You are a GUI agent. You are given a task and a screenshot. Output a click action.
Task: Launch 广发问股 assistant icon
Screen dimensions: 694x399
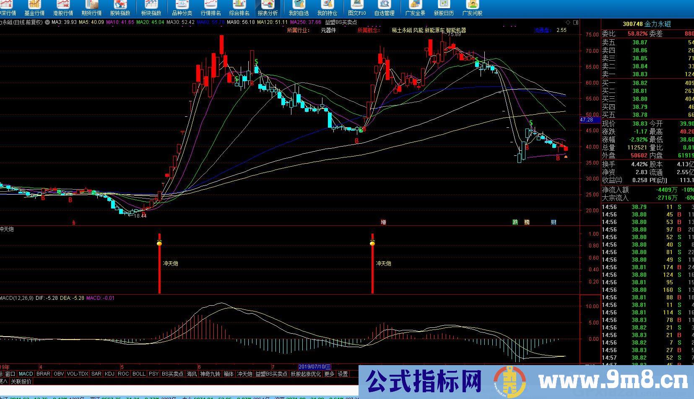(x=472, y=8)
